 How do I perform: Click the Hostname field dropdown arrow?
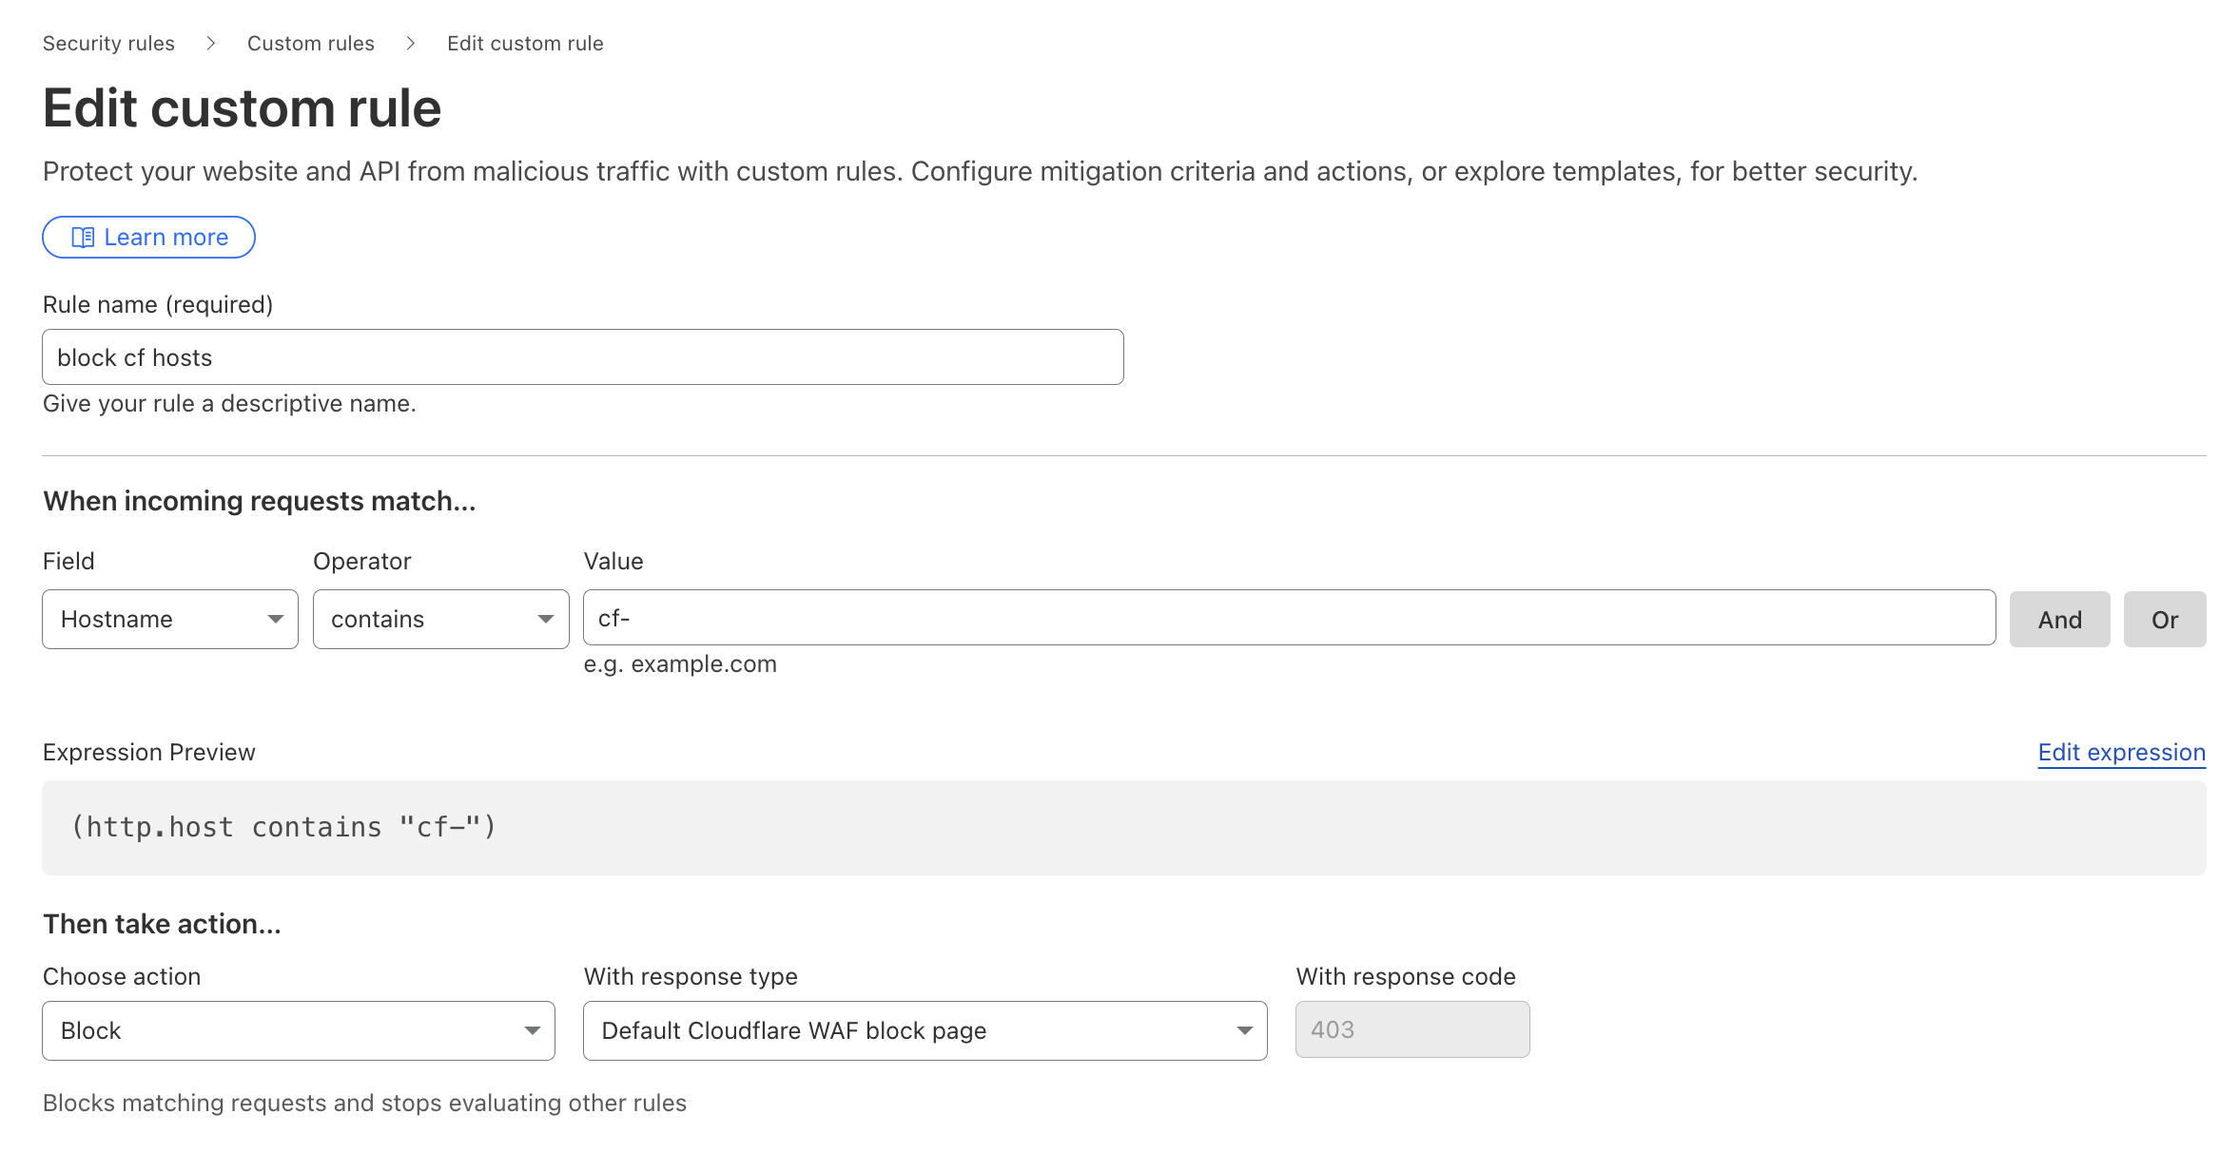[276, 620]
